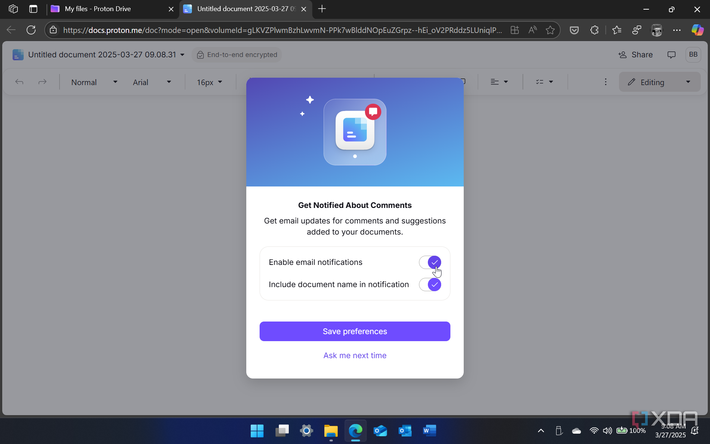Toggle Enable email notifications switch

coord(430,262)
